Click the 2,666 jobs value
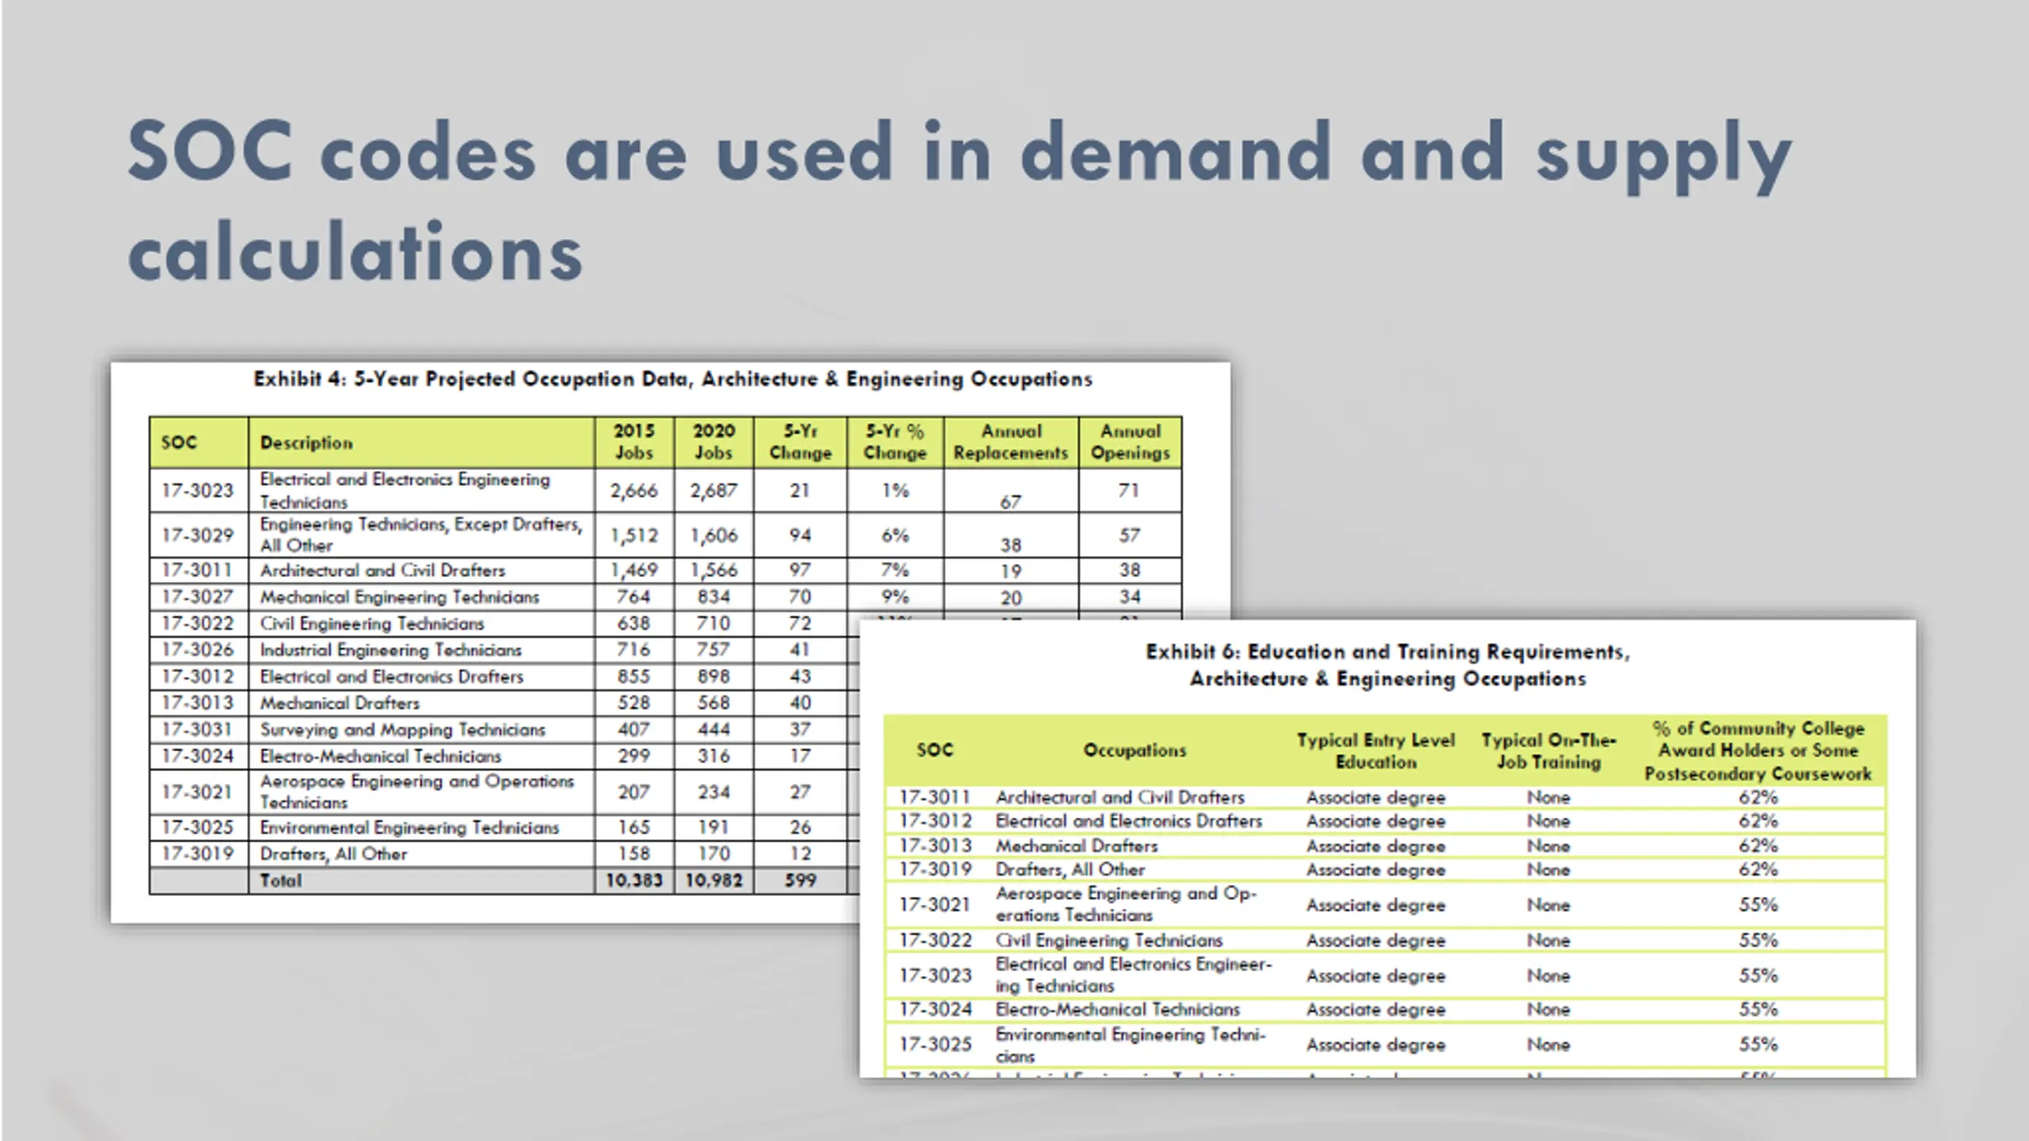This screenshot has width=2029, height=1141. click(634, 491)
